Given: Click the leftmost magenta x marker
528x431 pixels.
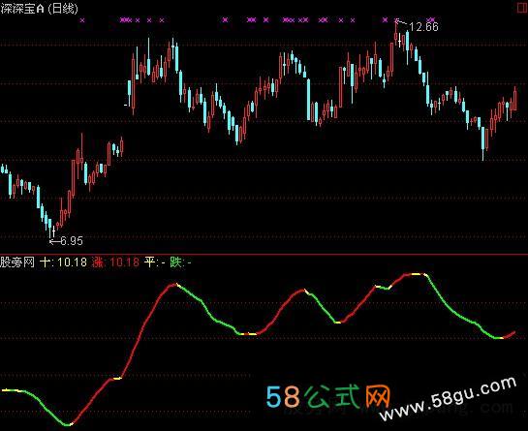Looking at the screenshot, I should [82, 20].
